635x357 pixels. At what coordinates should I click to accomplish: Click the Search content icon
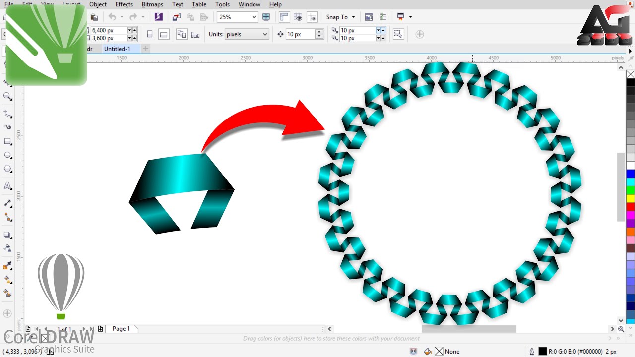tap(158, 17)
